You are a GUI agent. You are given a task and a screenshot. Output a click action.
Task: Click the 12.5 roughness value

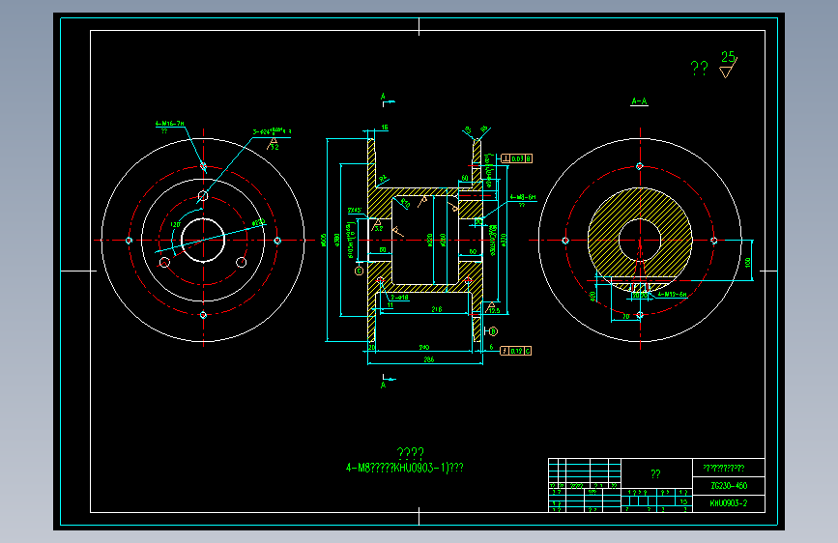[x=494, y=310]
